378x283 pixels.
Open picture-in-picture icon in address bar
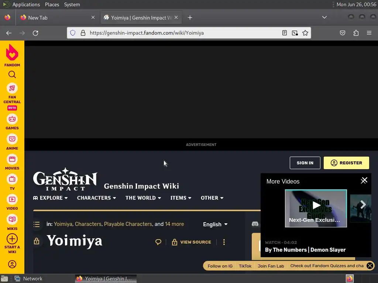click(x=295, y=33)
